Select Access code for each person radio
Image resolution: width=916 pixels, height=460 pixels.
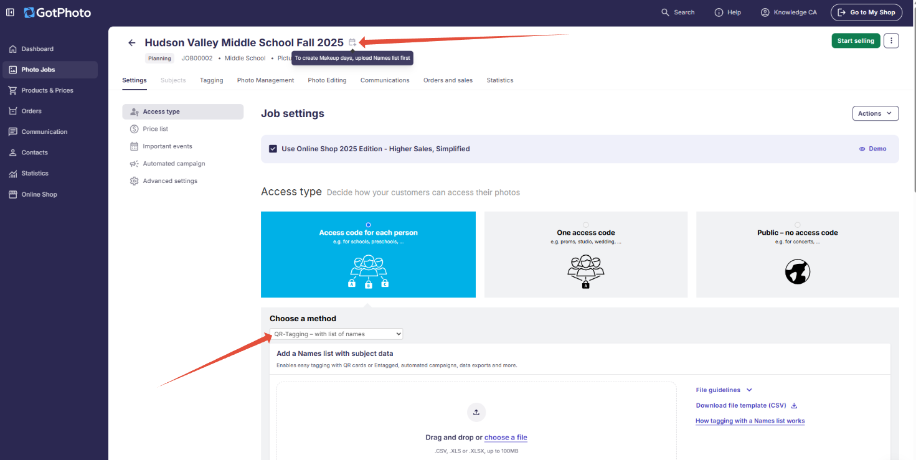(369, 225)
